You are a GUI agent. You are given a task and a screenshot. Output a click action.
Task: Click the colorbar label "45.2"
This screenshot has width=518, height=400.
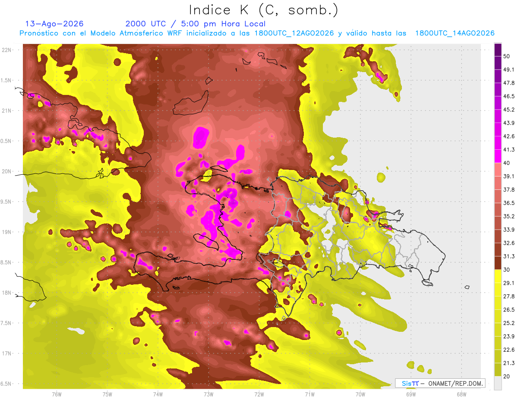[x=509, y=110]
